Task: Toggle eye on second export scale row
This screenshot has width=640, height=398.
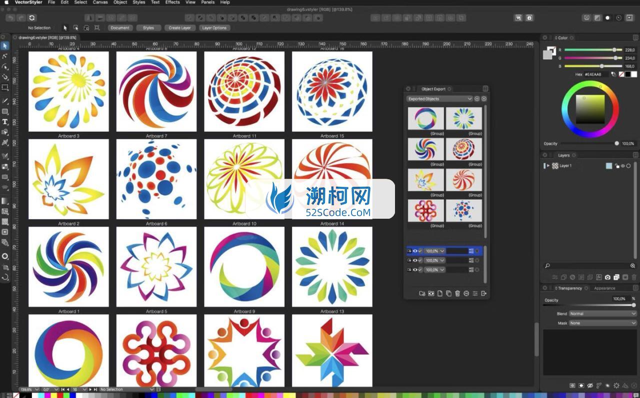Action: pyautogui.click(x=415, y=261)
